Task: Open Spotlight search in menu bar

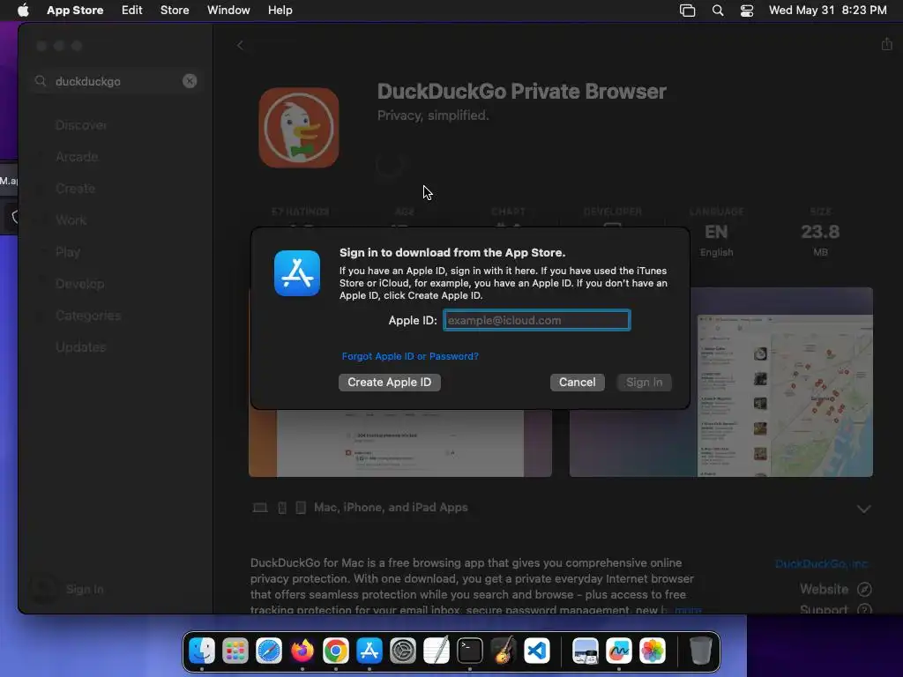Action: click(x=718, y=11)
